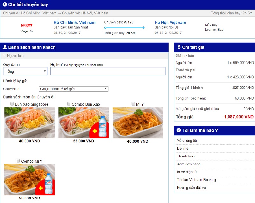Click the passenger icon in Danh sách hành khách
This screenshot has height=203, width=255.
5,47
